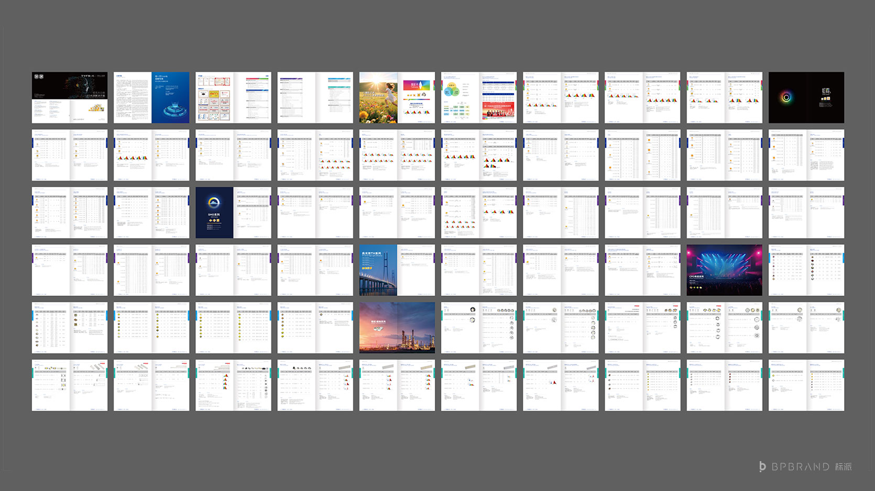The height and width of the screenshot is (491, 875).
Task: Click the "BPBRAND 标派" watermark text
Action: (812, 466)
